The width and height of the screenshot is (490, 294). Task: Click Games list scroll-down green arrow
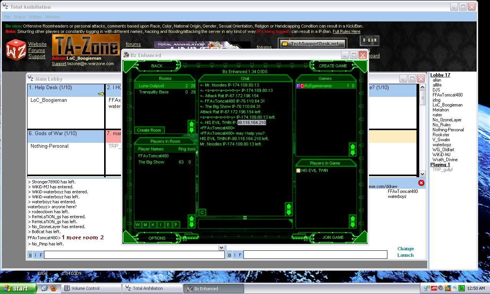(x=353, y=153)
